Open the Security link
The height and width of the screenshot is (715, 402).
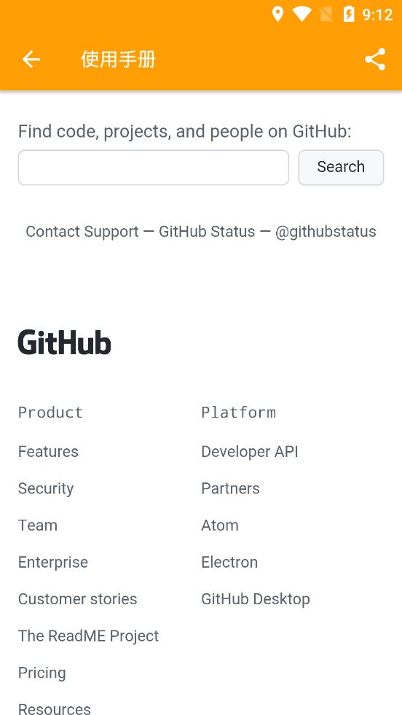46,488
